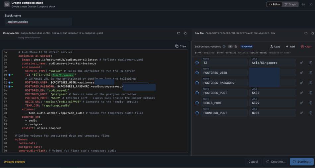Toggle secret key for POSTGRES_USER variable
Image resolution: width=315 pixels, height=168 pixels.
click(x=301, y=73)
